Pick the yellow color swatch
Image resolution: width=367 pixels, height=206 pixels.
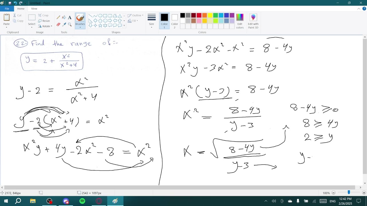(210, 15)
